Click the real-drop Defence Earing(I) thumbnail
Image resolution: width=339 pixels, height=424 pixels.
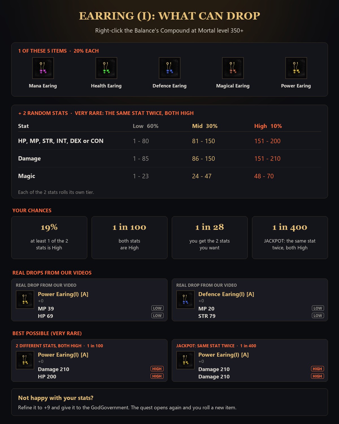(185, 299)
